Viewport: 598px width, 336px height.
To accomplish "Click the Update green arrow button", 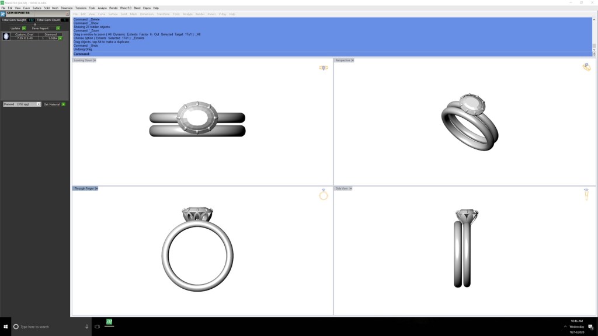I will tap(24, 28).
